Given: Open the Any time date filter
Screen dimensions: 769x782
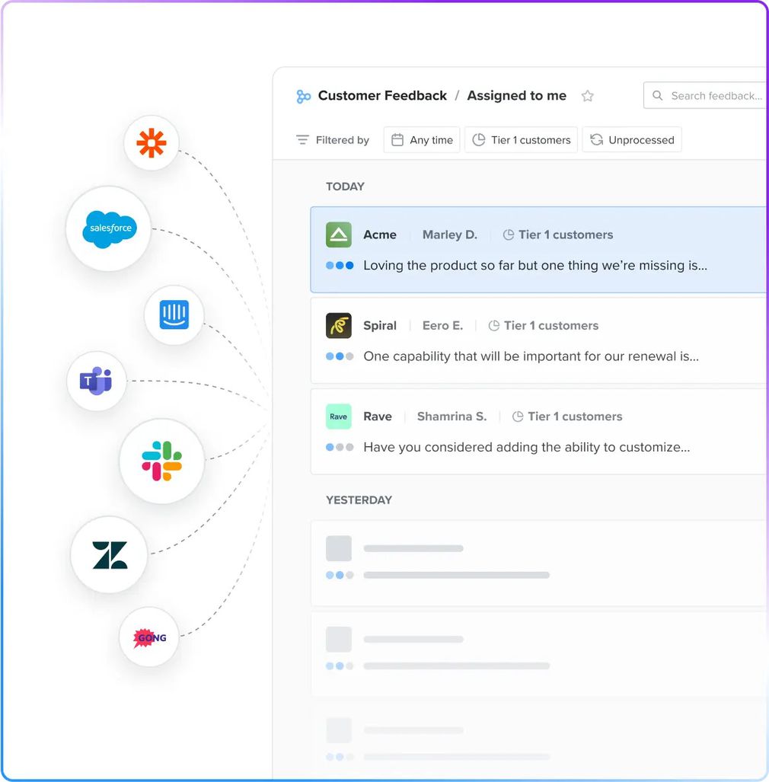Looking at the screenshot, I should [x=422, y=140].
